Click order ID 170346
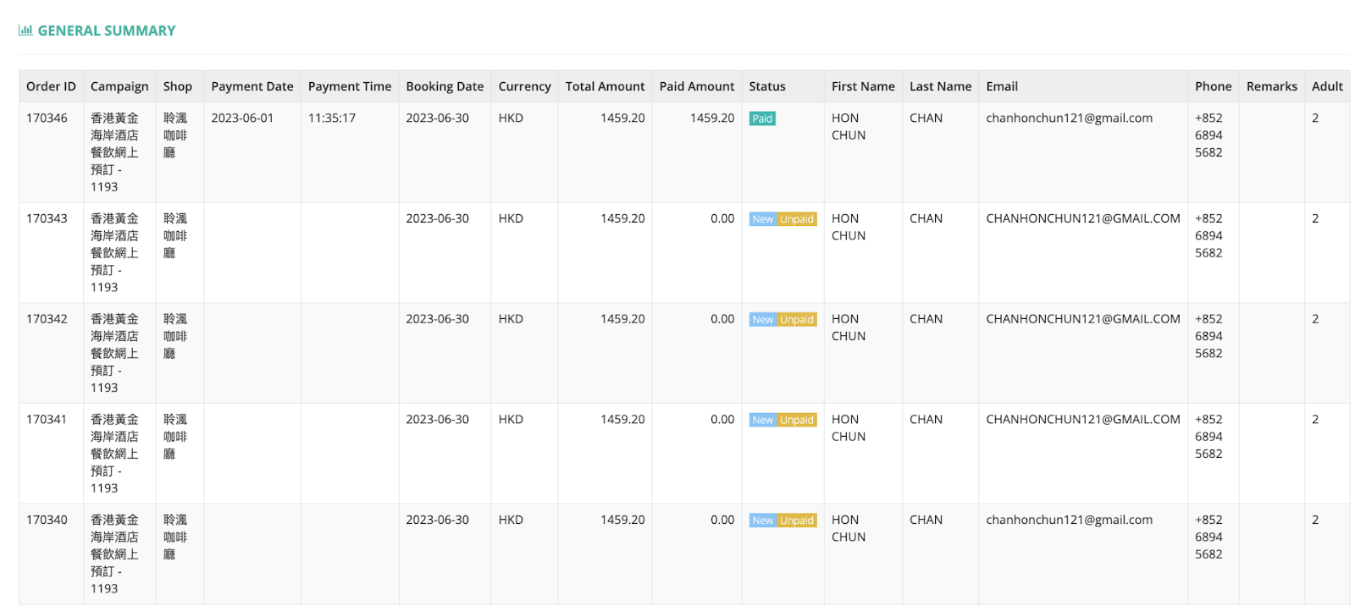 tap(47, 118)
